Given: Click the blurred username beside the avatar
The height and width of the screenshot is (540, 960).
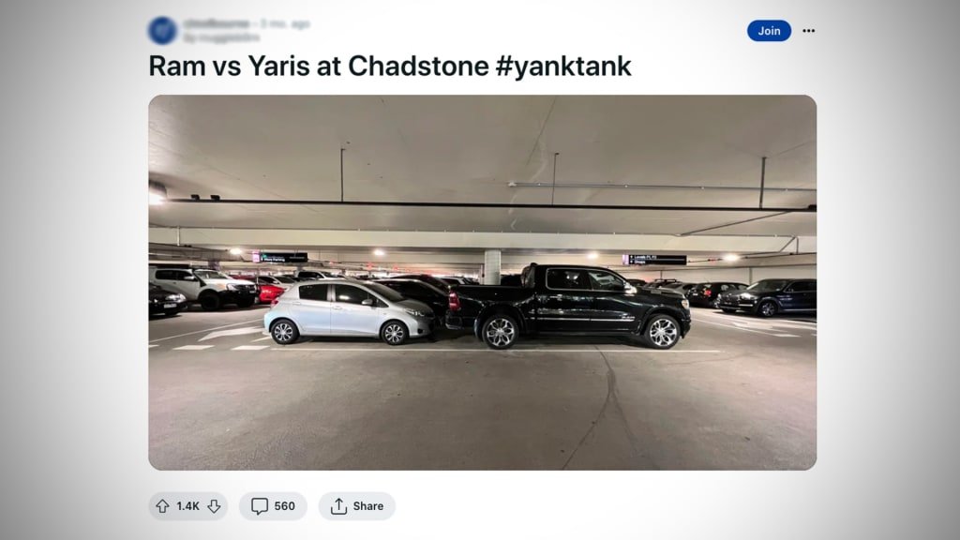Looking at the screenshot, I should coord(217,23).
